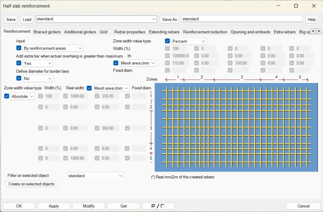Click the check/uncheck all toggle button
This screenshot has height=212, width=323.
(x=158, y=206)
